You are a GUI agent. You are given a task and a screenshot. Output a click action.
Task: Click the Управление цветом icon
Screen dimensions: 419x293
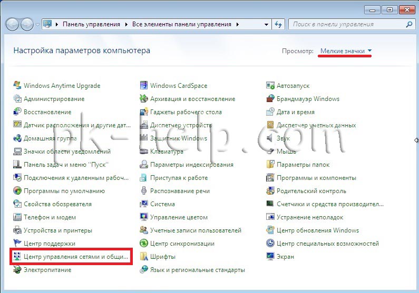(144, 217)
